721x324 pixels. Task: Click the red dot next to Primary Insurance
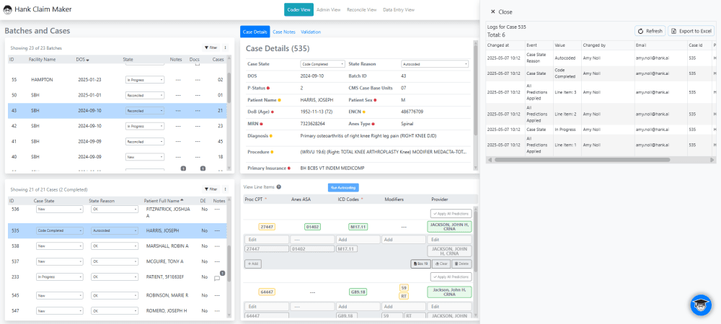pos(289,168)
